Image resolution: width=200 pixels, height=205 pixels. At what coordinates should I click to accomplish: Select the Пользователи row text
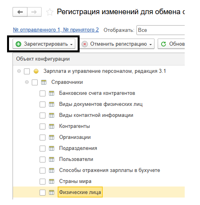coord(76,159)
